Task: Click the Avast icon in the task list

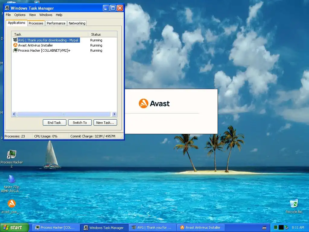Action: (x=15, y=45)
